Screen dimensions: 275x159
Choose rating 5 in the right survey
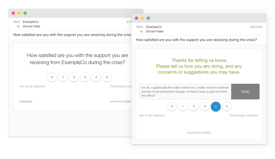pyautogui.click(x=227, y=106)
